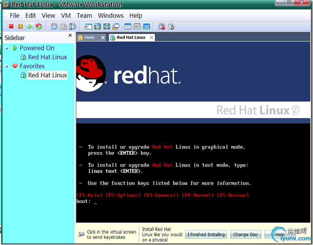Close the Red Hat Linux tab
Screen dimensions: 313x245
pos(152,38)
